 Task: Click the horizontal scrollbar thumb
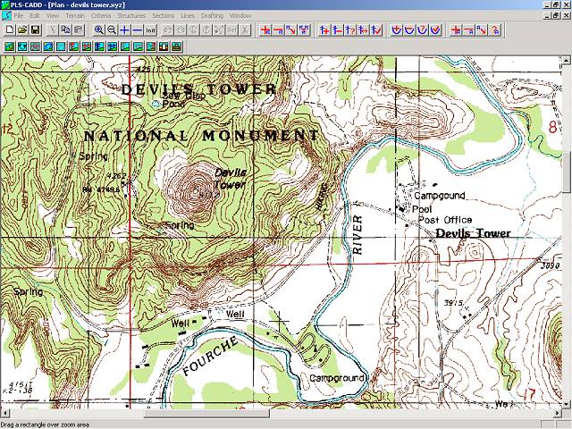(206, 413)
